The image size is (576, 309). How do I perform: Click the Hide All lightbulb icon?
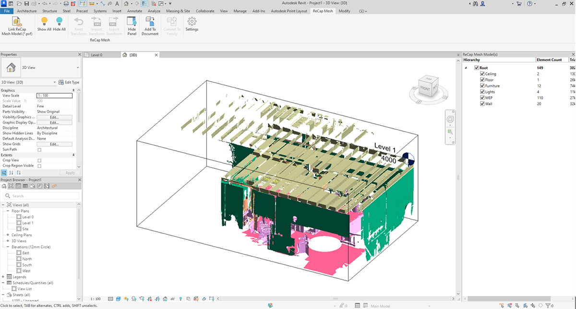point(60,21)
